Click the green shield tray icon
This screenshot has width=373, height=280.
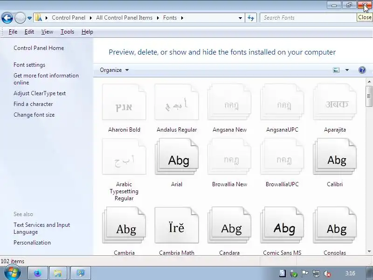point(294,273)
